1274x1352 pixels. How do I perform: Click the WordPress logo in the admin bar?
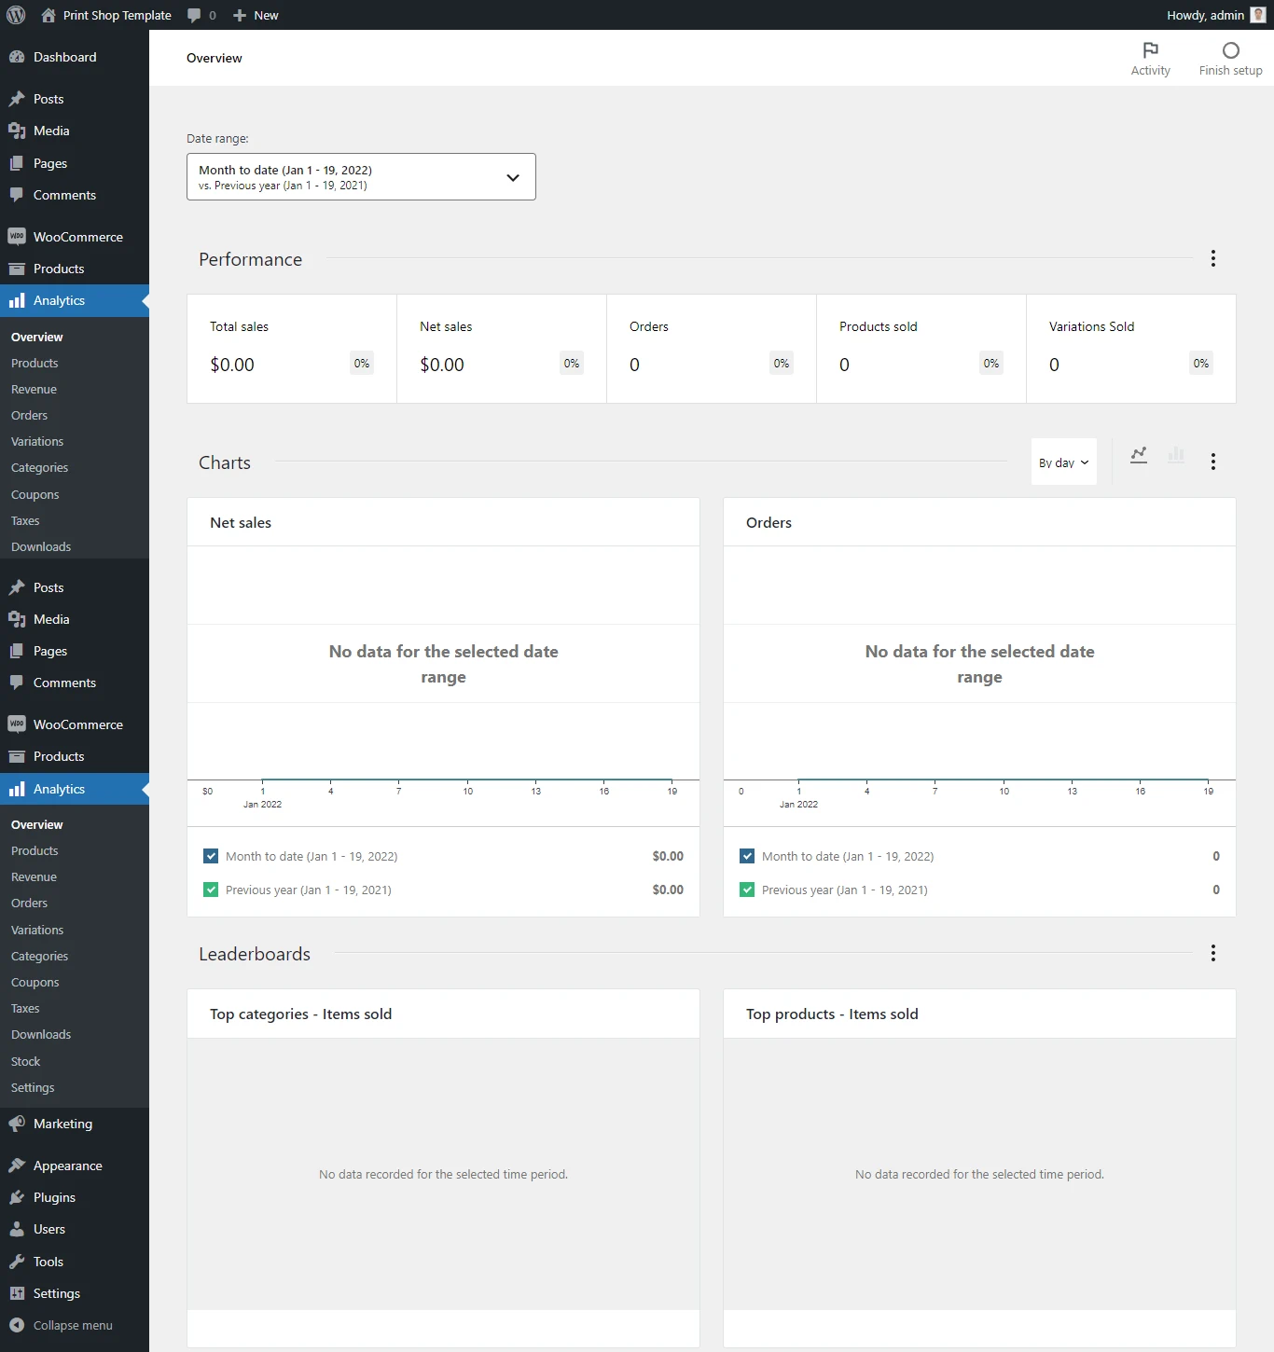coord(16,15)
